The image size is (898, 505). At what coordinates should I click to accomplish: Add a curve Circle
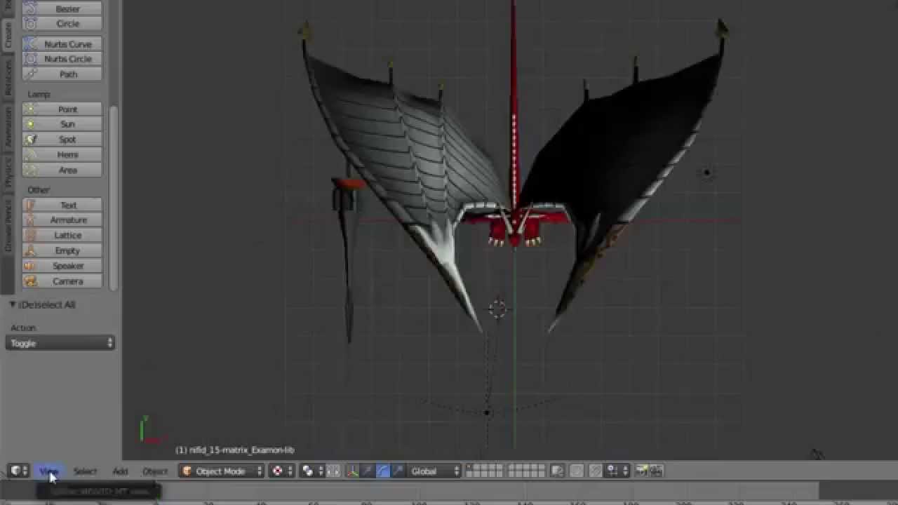[x=62, y=24]
